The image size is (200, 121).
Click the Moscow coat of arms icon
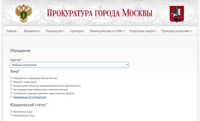177,14
